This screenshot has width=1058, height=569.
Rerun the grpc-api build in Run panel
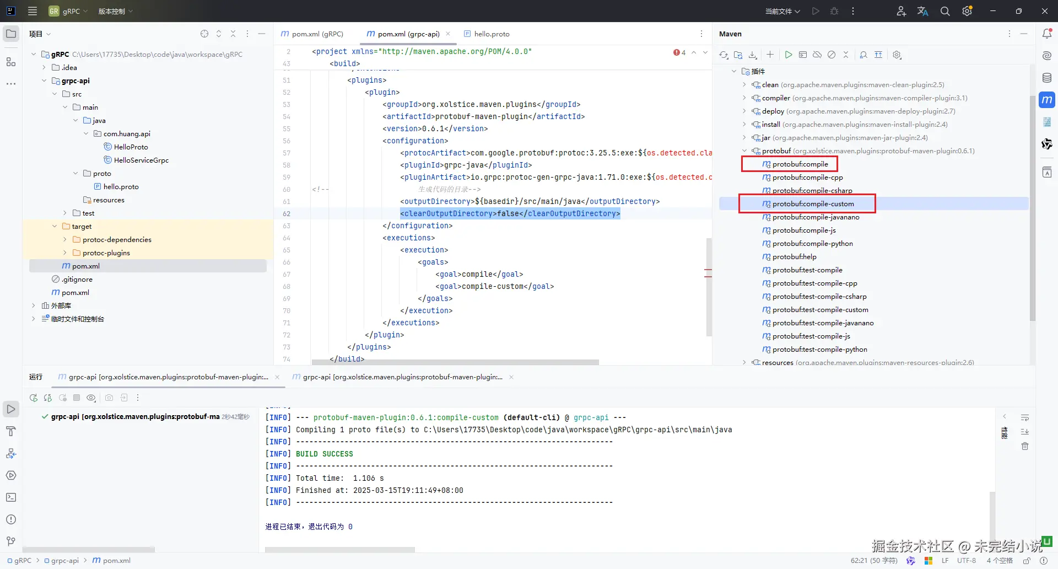click(x=34, y=398)
